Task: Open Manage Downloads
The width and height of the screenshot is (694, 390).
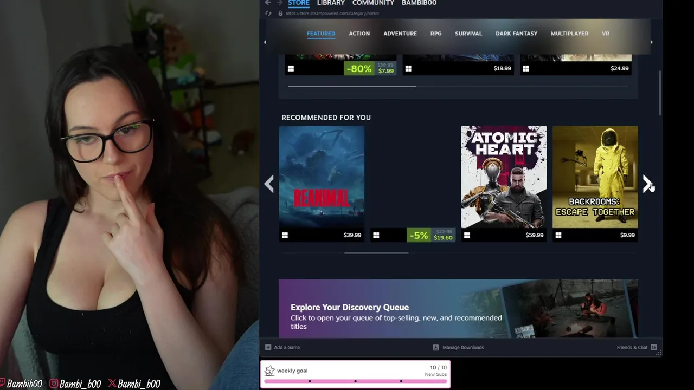Action: [x=463, y=347]
